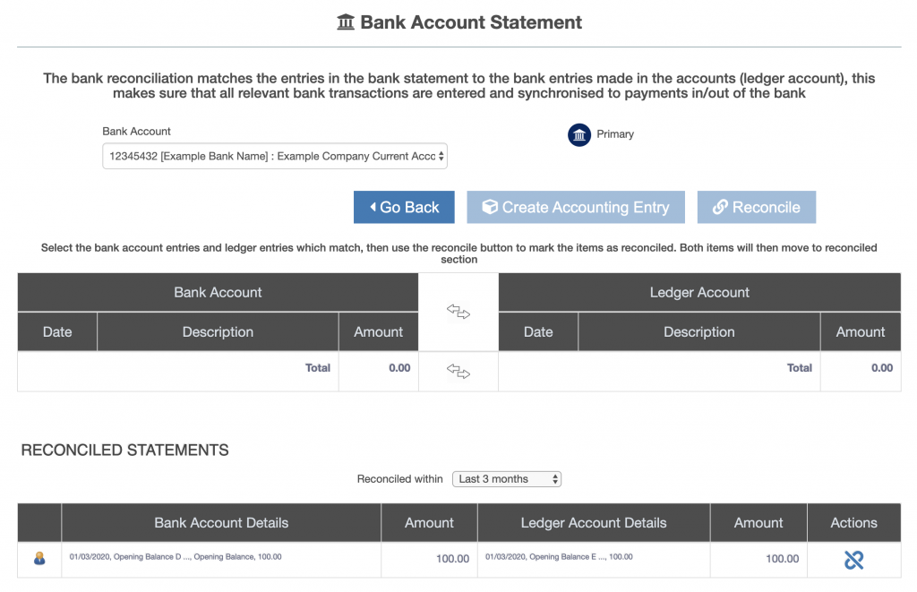This screenshot has height=592, width=917.
Task: Unreconcile the Opening Balance entry via the broken link icon
Action: click(853, 560)
